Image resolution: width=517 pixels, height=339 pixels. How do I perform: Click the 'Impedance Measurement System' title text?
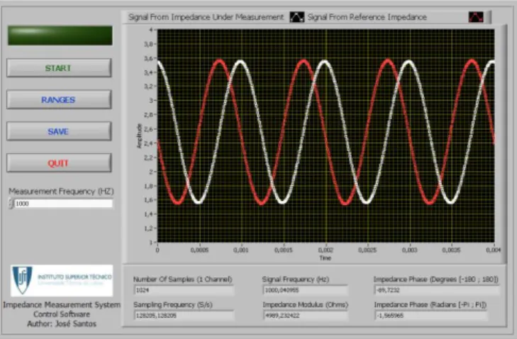(x=62, y=305)
